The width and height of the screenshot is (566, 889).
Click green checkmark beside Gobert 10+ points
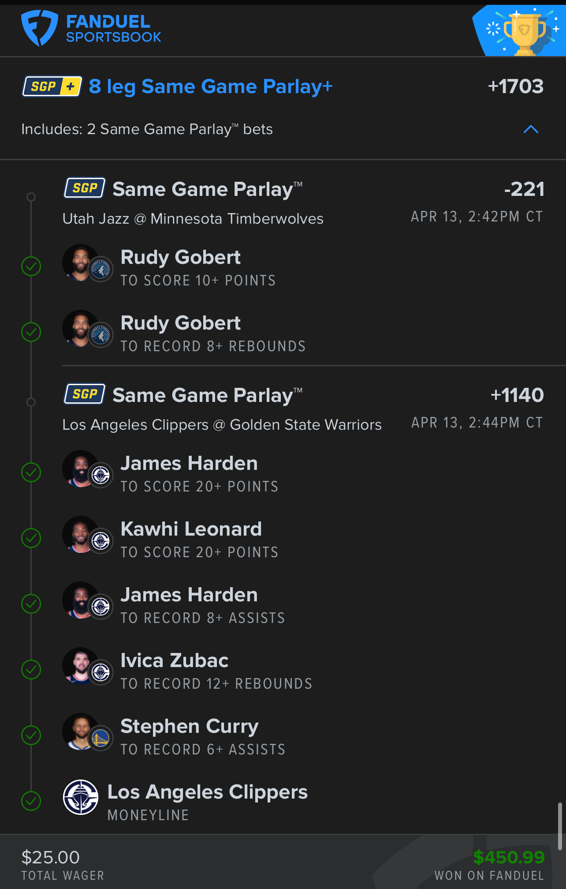point(31,266)
